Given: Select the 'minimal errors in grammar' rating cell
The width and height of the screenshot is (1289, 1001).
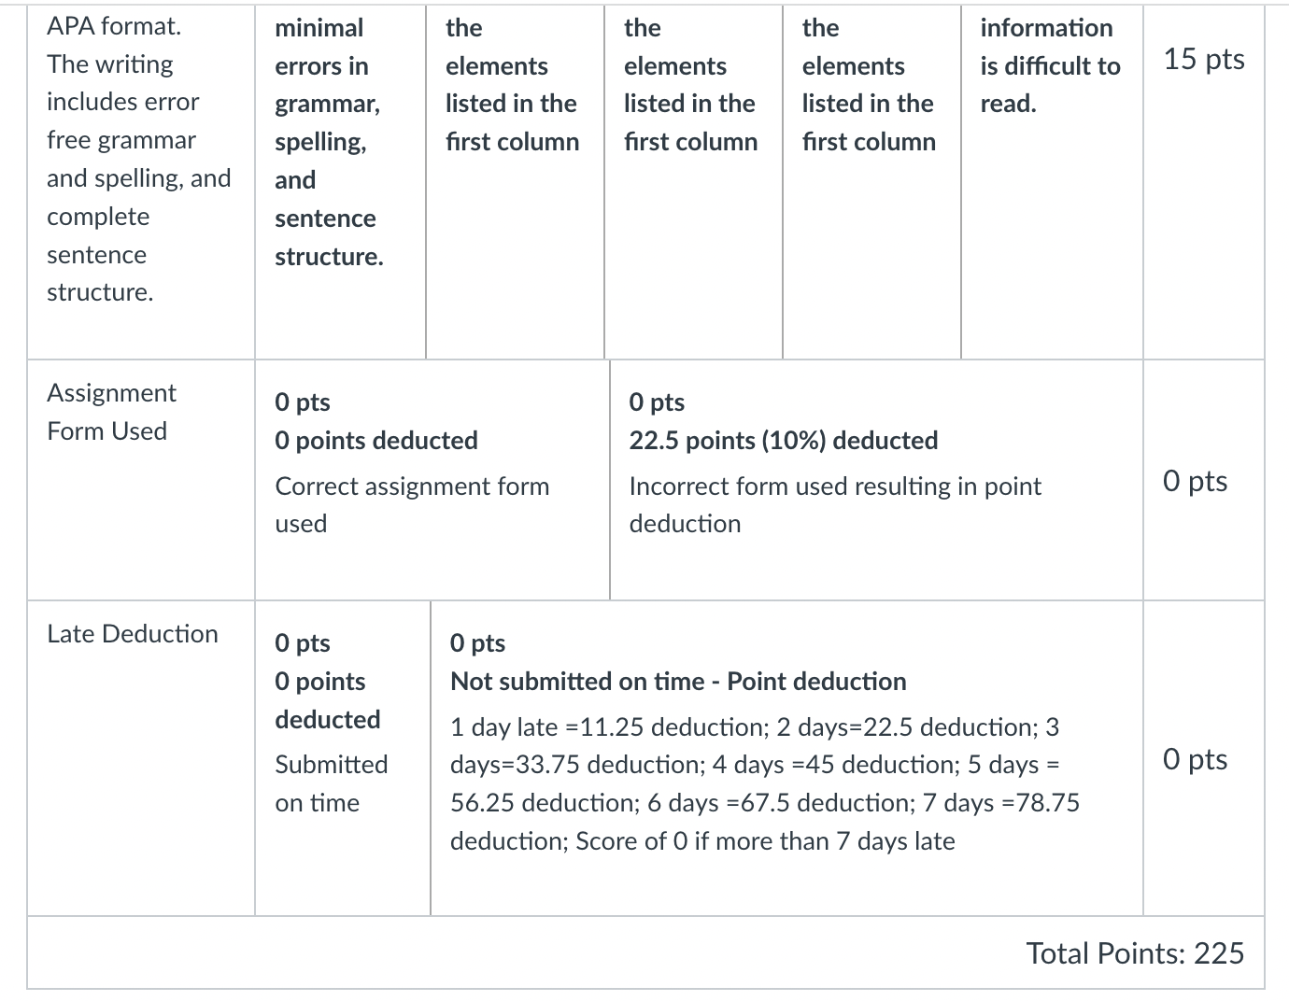Looking at the screenshot, I should (x=341, y=182).
